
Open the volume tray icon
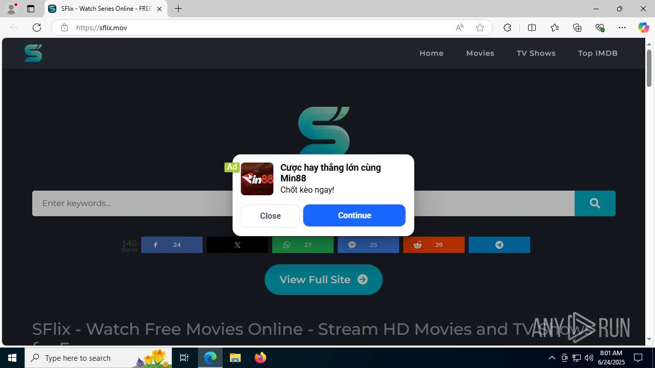(589, 358)
